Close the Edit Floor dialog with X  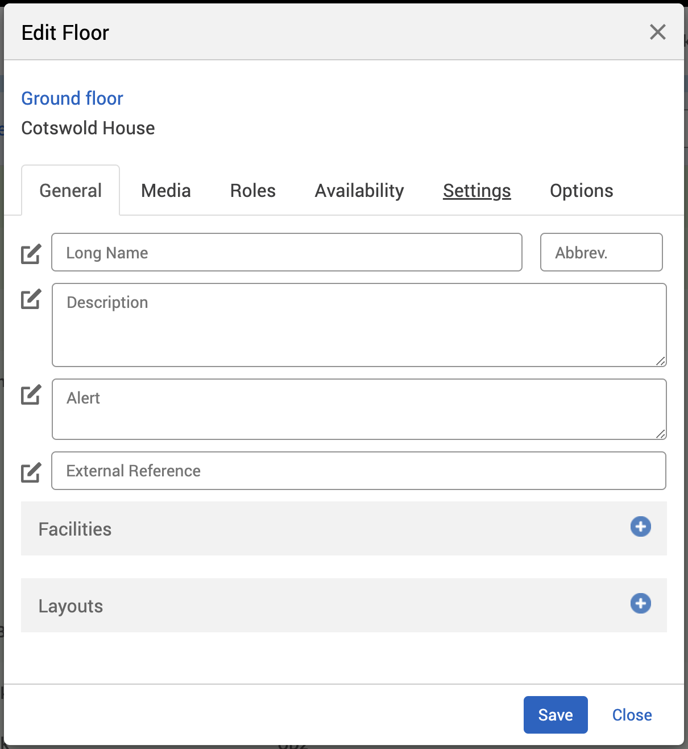657,32
